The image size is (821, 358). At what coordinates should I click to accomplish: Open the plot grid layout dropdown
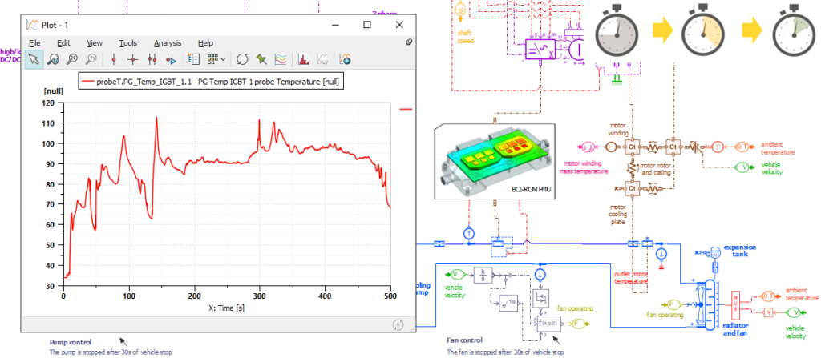216,59
